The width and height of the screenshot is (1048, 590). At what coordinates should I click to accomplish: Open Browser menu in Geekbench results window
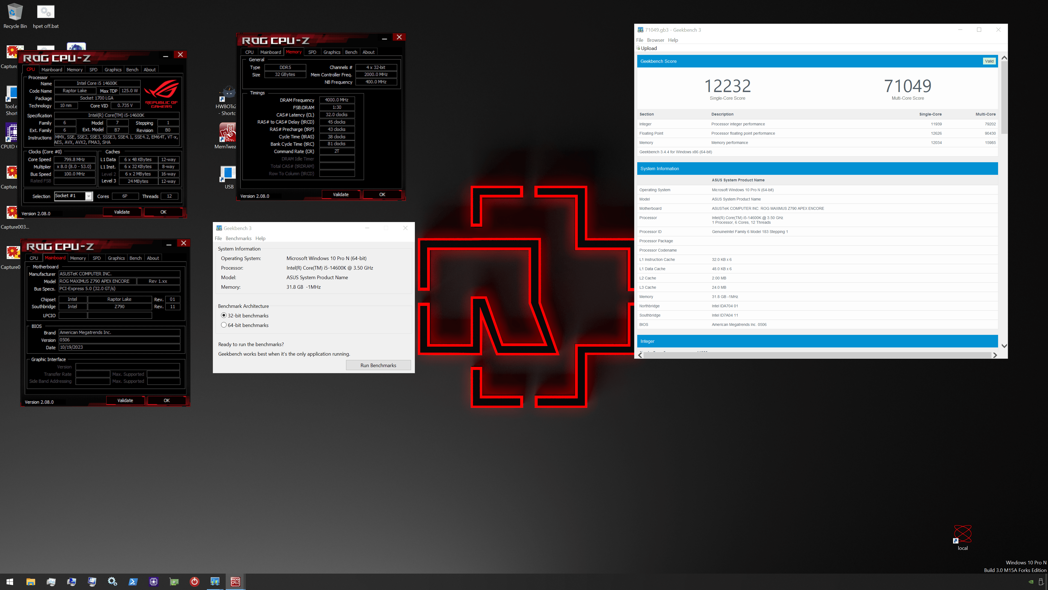coord(655,40)
